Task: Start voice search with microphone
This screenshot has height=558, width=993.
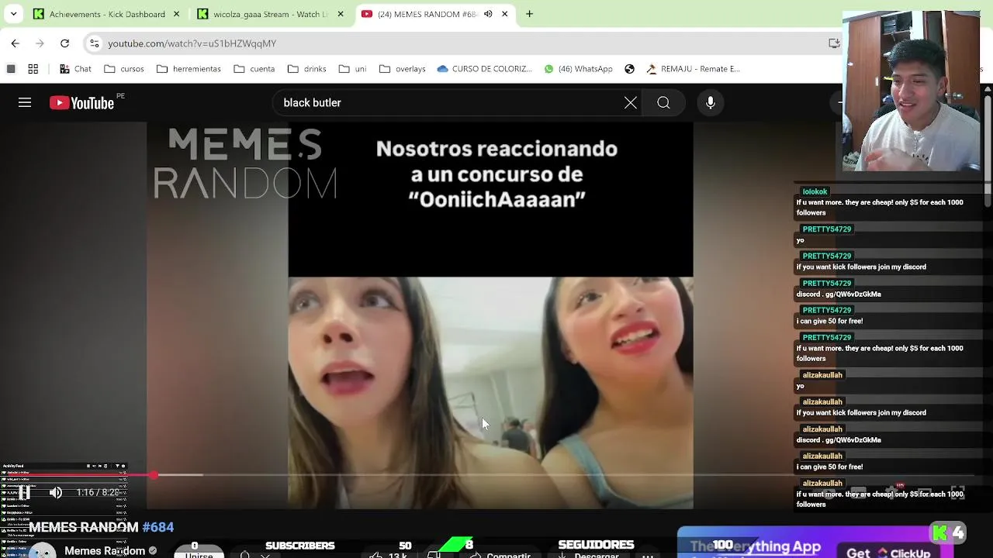Action: tap(711, 102)
